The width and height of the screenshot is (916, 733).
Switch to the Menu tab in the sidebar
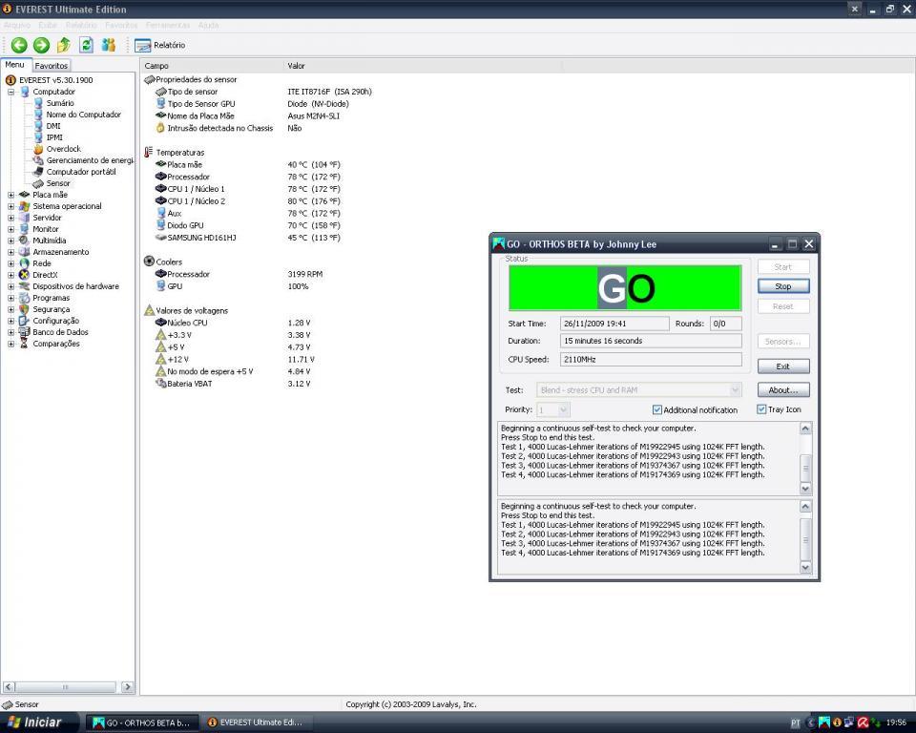pos(14,65)
